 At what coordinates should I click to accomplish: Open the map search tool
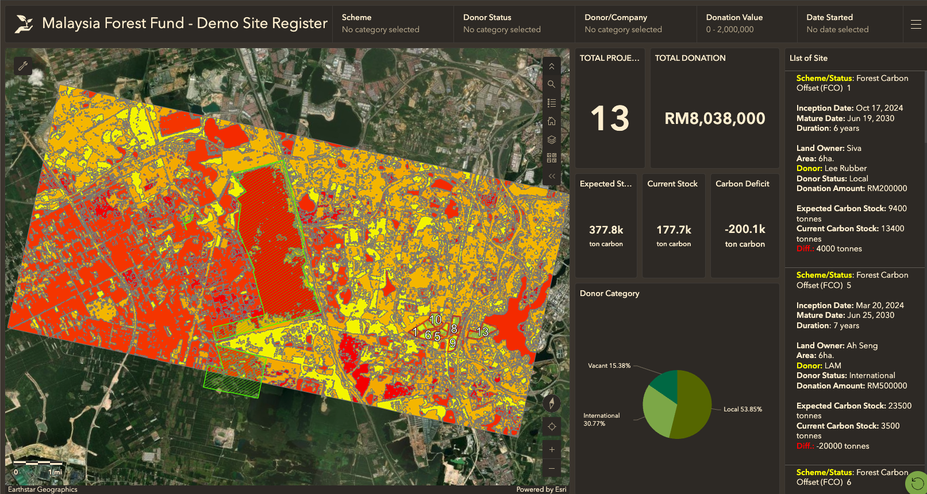click(552, 84)
